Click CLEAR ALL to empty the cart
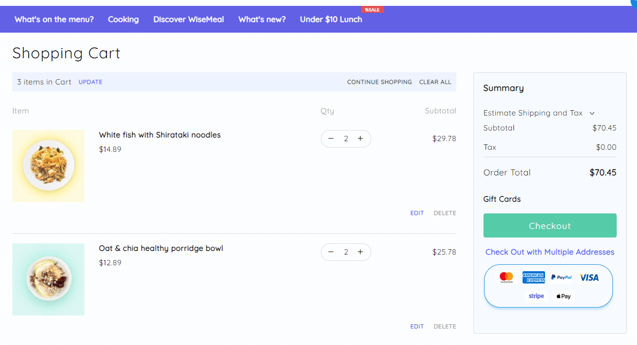 435,82
